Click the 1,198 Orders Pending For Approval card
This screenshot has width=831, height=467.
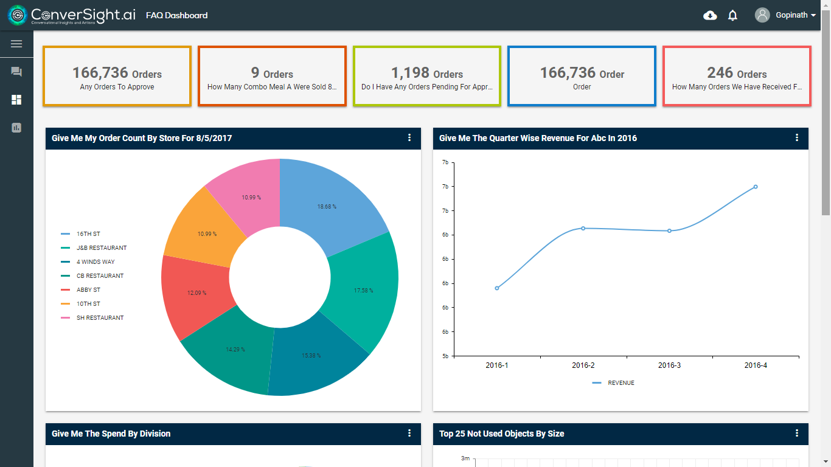tap(426, 76)
